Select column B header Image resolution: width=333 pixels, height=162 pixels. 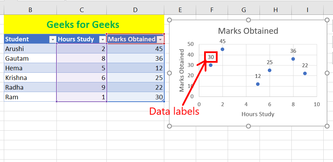point(30,10)
